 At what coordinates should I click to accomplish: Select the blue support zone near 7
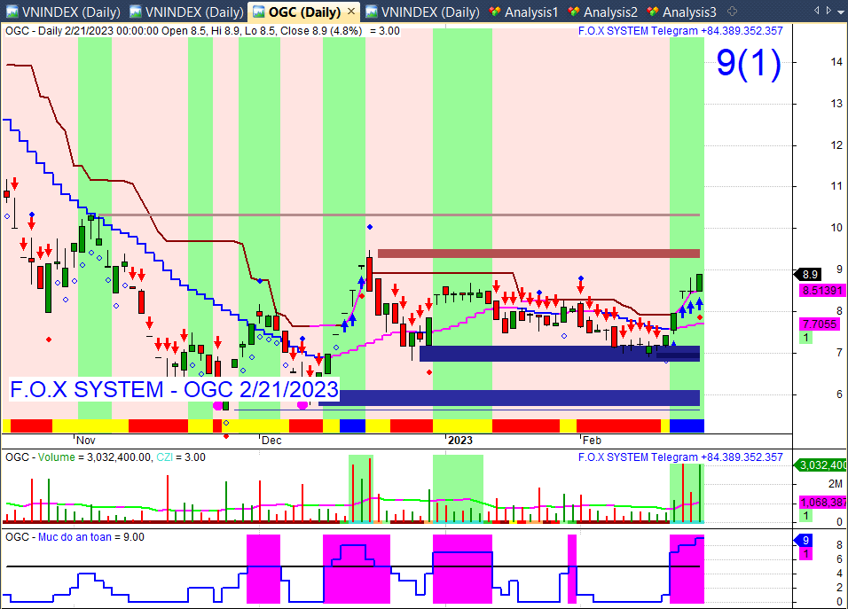coord(560,354)
